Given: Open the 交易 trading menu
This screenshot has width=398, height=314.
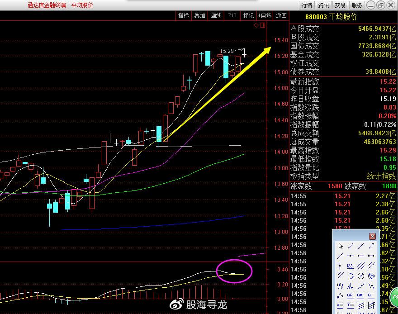Looking at the screenshot, I should pyautogui.click(x=340, y=5).
